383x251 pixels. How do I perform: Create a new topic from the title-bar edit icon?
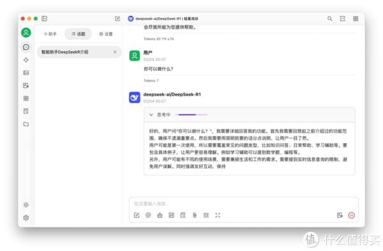click(117, 18)
